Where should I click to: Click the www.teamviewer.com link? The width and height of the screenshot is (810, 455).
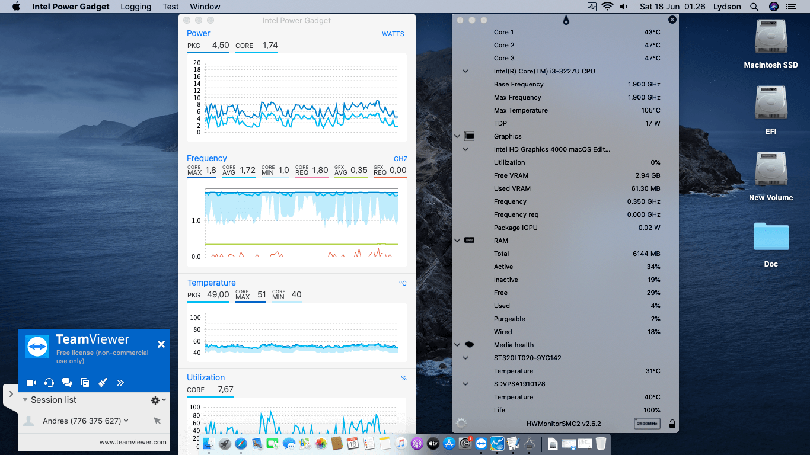tap(133, 442)
